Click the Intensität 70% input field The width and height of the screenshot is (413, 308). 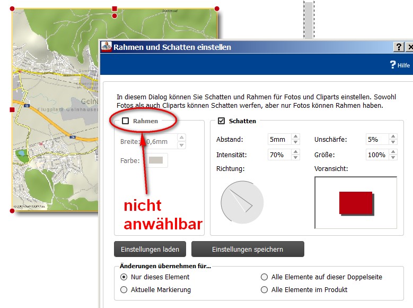(280, 155)
